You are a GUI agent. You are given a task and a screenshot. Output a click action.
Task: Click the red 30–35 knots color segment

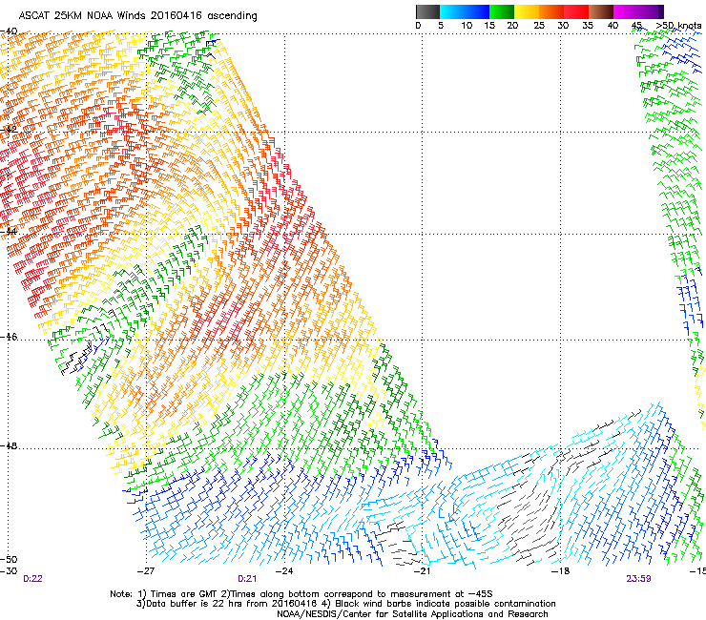[x=576, y=11]
